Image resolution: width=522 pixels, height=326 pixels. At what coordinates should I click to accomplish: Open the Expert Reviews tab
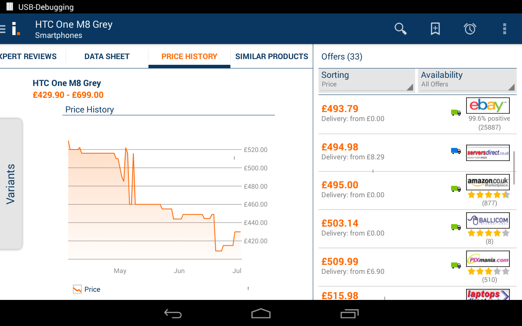pos(29,57)
